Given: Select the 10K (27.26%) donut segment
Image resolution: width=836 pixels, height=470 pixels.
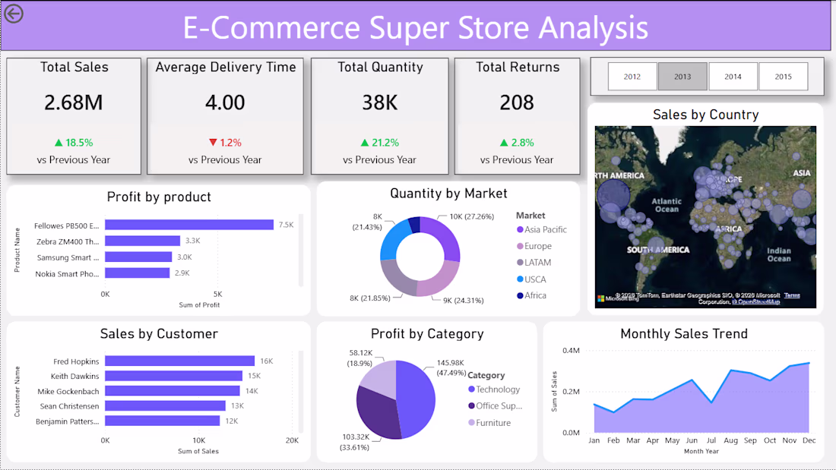Looking at the screenshot, I should (447, 235).
